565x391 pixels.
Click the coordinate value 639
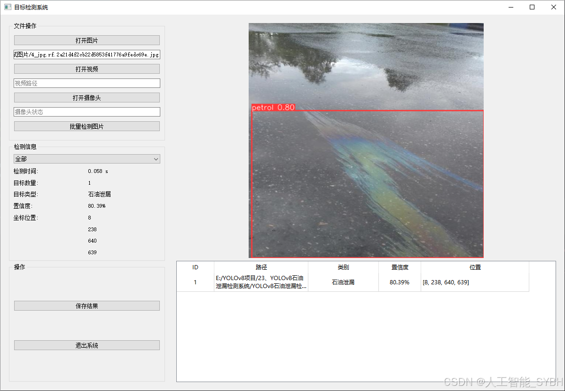click(x=92, y=252)
